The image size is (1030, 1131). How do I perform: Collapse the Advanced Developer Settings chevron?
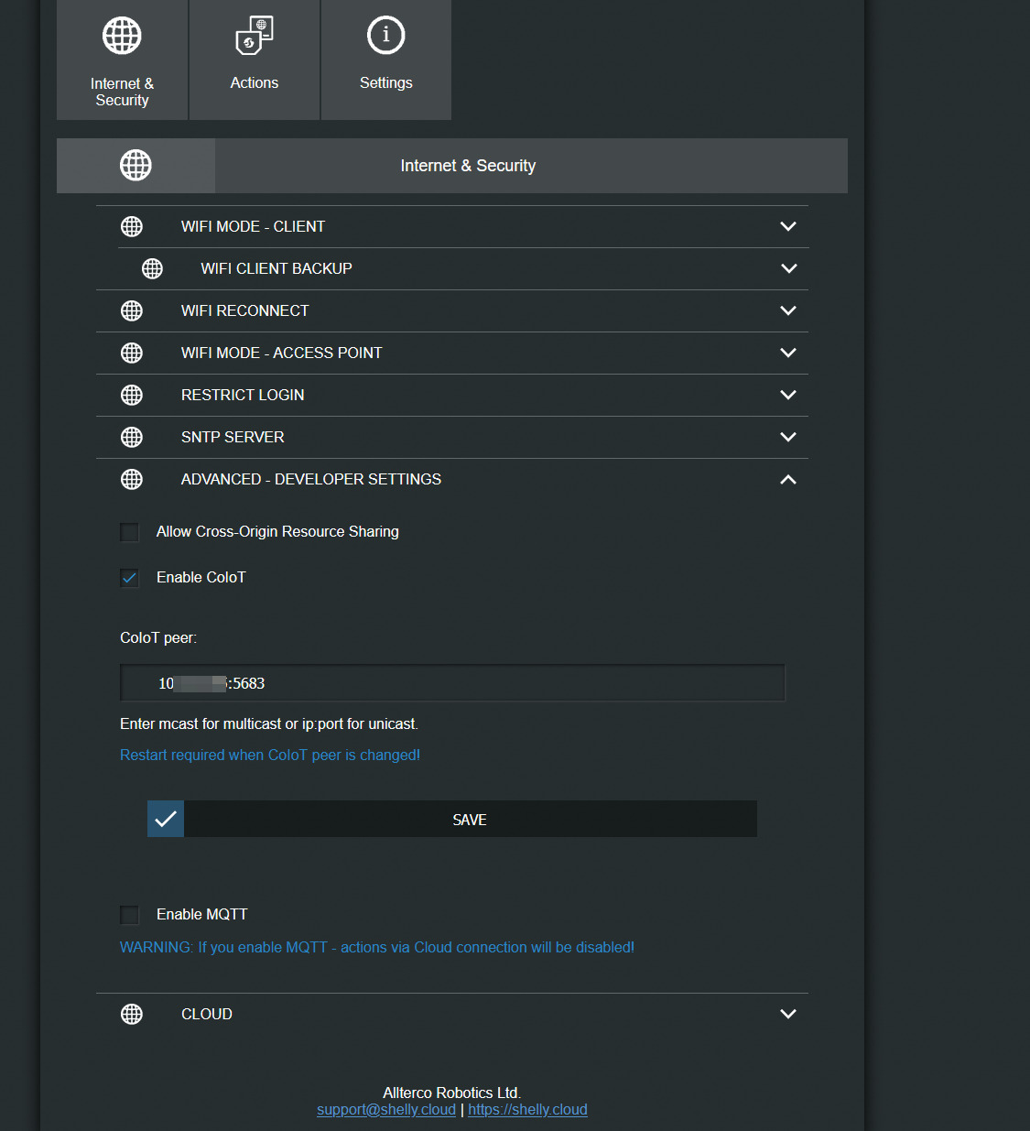coord(787,479)
